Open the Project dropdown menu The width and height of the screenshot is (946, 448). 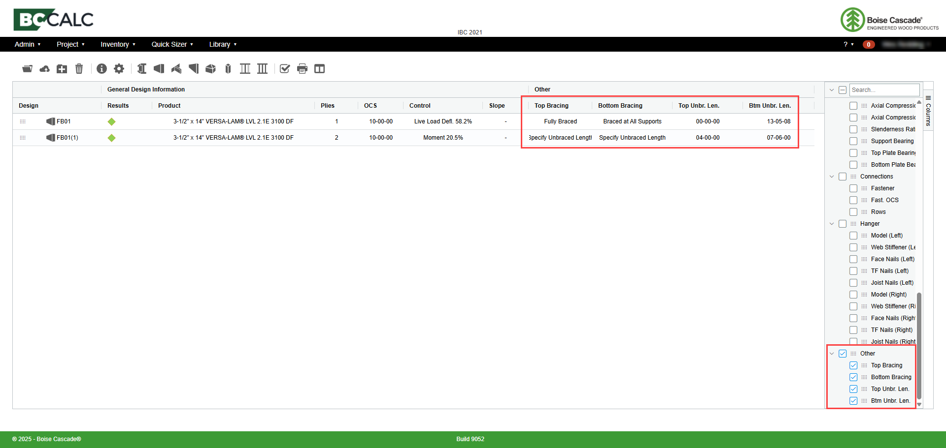[x=70, y=44]
